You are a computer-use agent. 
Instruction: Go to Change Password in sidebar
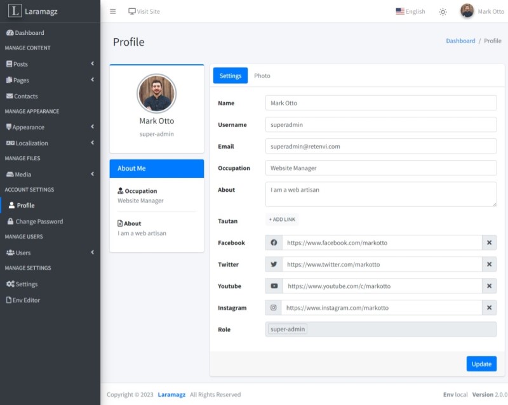pyautogui.click(x=39, y=222)
